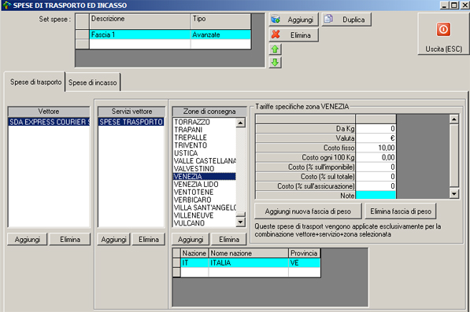The height and width of the screenshot is (312, 470).
Task: Select TRIVENTO in the delivery zones list
Action: tap(205, 145)
